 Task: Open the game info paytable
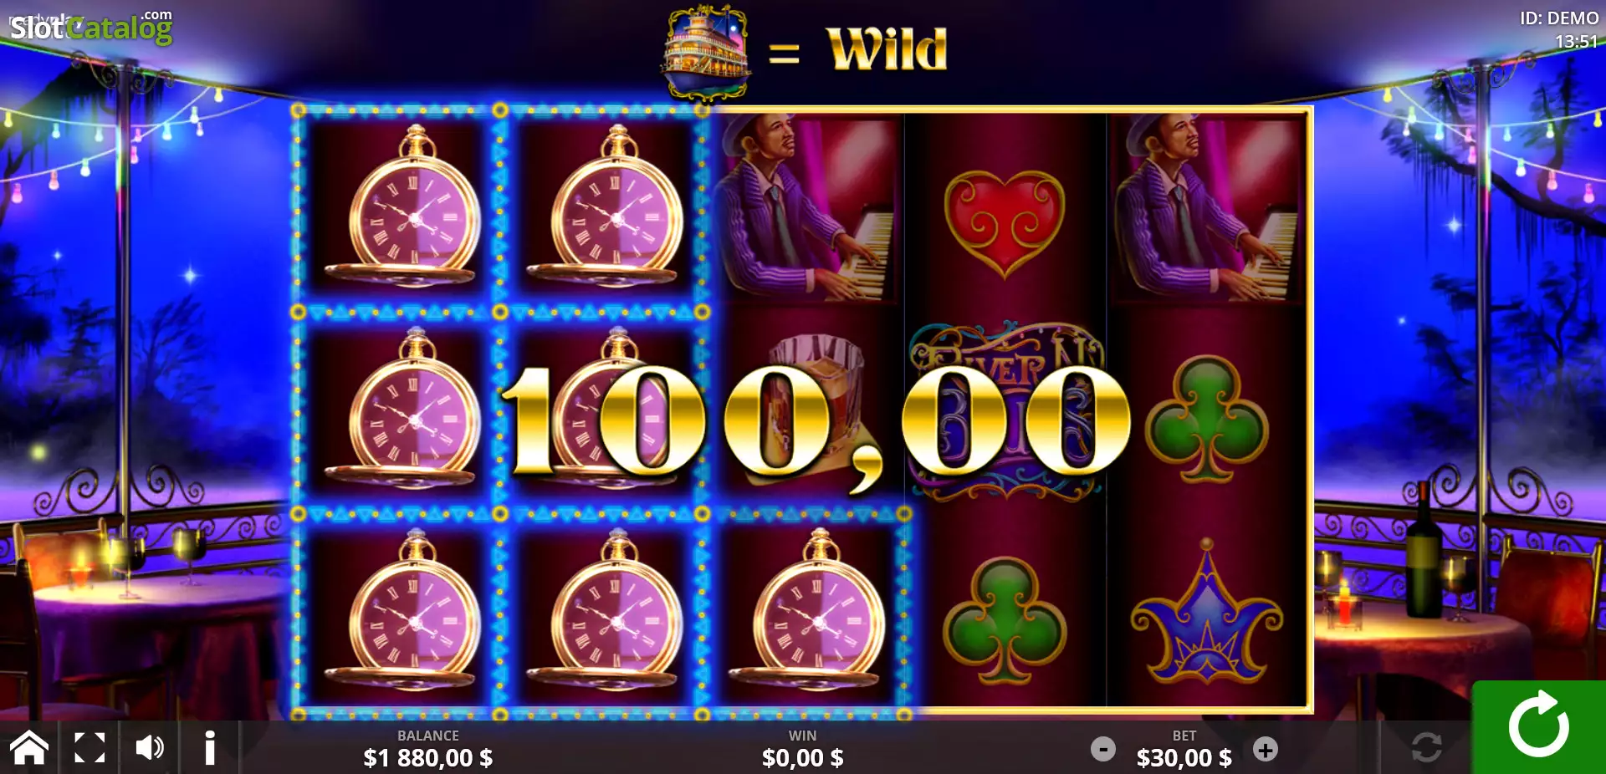tap(210, 747)
